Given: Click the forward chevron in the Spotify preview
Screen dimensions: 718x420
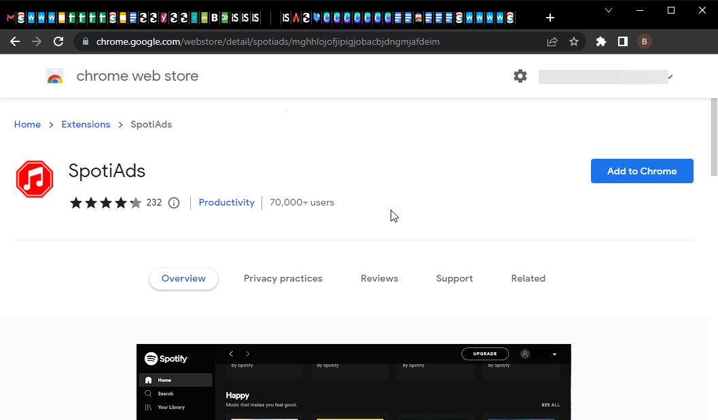Looking at the screenshot, I should [248, 354].
